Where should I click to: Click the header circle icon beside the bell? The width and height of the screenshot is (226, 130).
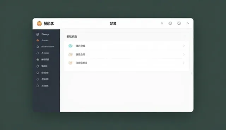170,23
